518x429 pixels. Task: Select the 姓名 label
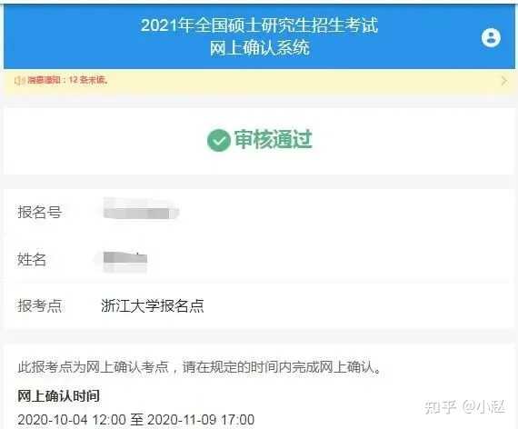pos(32,259)
